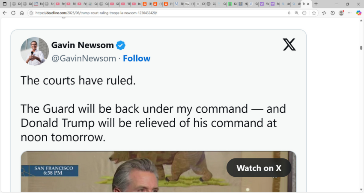This screenshot has width=364, height=193.
Task: Go to the browser home page icon
Action: (x=22, y=13)
